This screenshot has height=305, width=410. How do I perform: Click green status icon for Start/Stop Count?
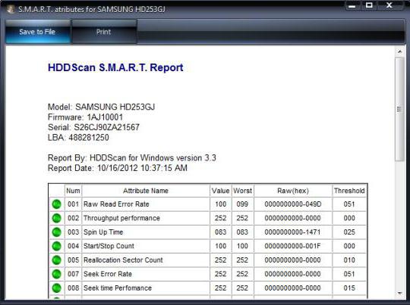click(x=56, y=246)
